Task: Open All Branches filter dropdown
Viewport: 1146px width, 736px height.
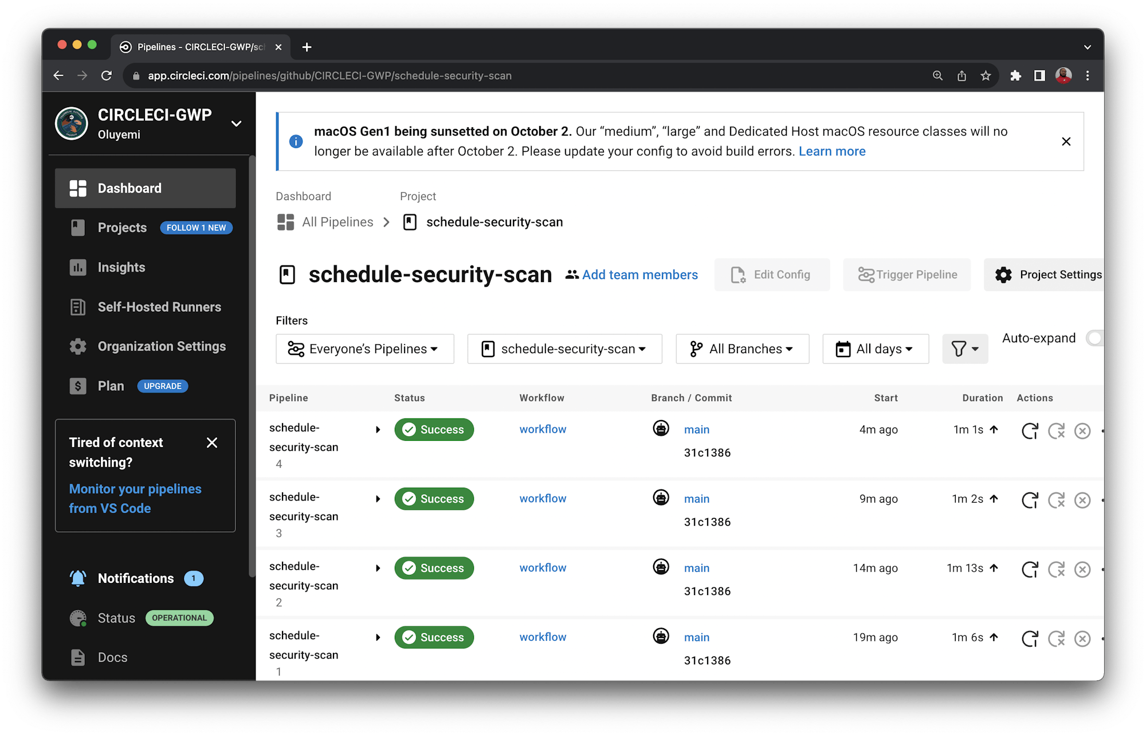Action: click(x=742, y=349)
